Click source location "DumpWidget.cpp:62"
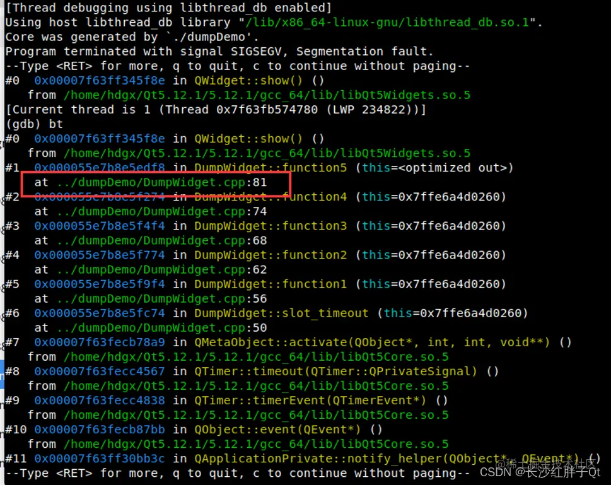Screen dimensions: 611x485 [x=205, y=269]
